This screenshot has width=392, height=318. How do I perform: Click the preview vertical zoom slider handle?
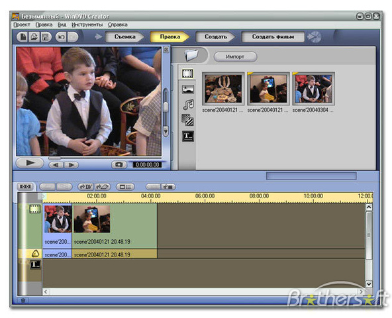(166, 107)
